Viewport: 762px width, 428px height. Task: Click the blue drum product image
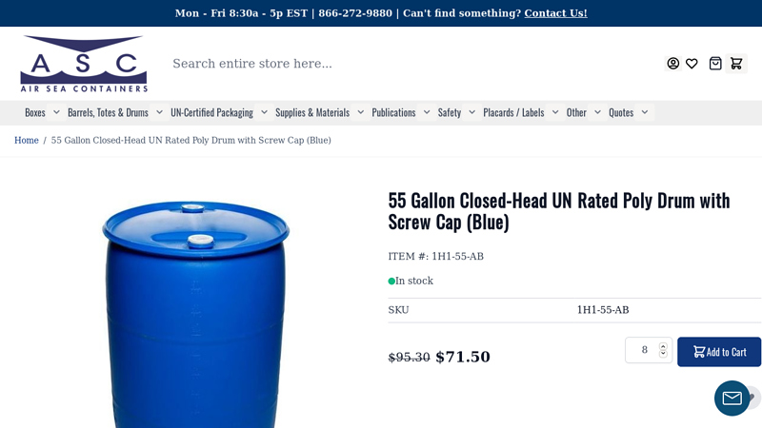coord(195,314)
